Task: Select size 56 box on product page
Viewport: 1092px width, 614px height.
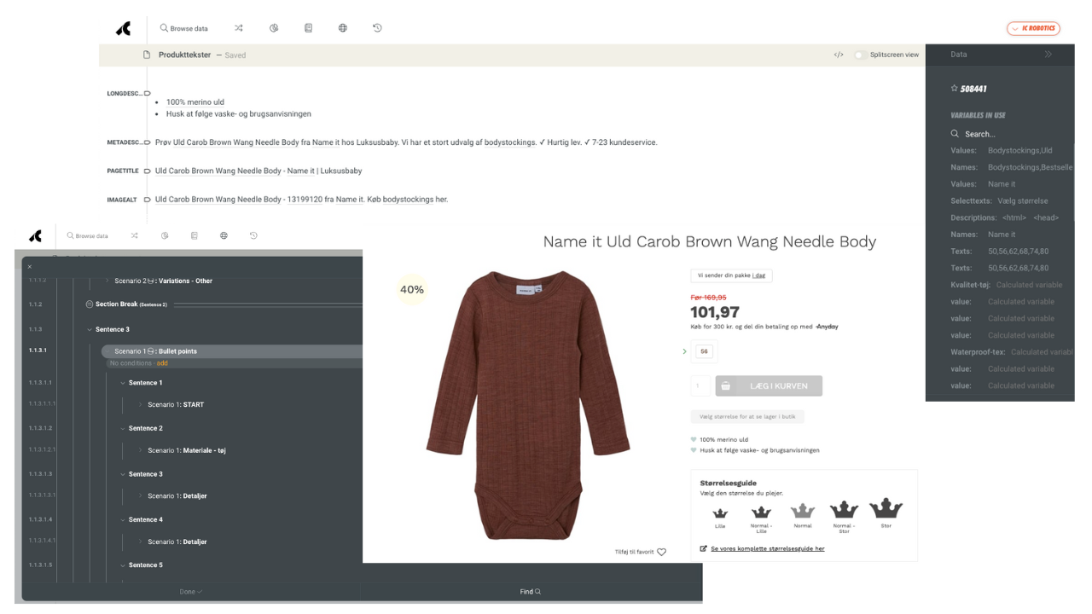Action: click(x=704, y=351)
